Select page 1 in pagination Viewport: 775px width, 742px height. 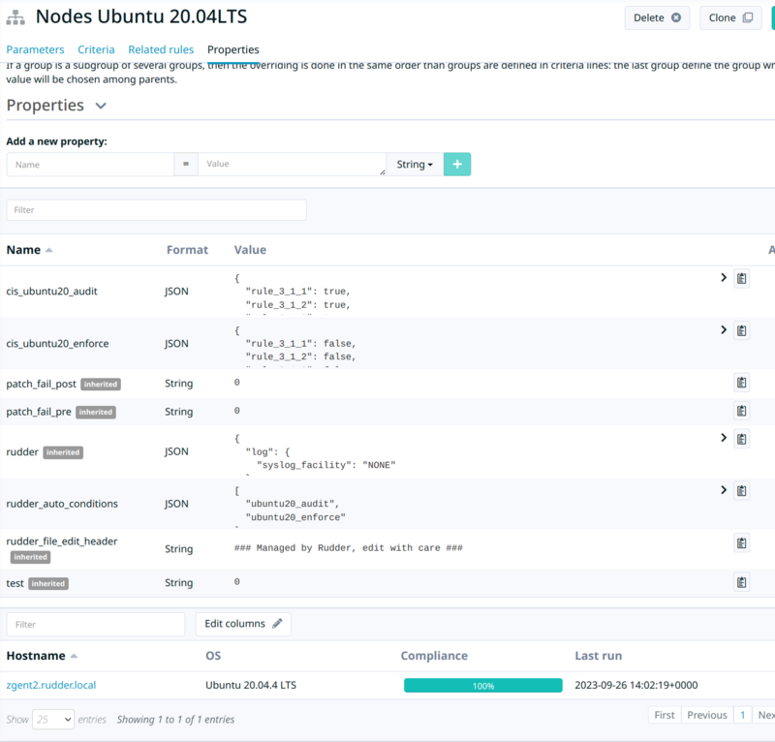click(742, 715)
